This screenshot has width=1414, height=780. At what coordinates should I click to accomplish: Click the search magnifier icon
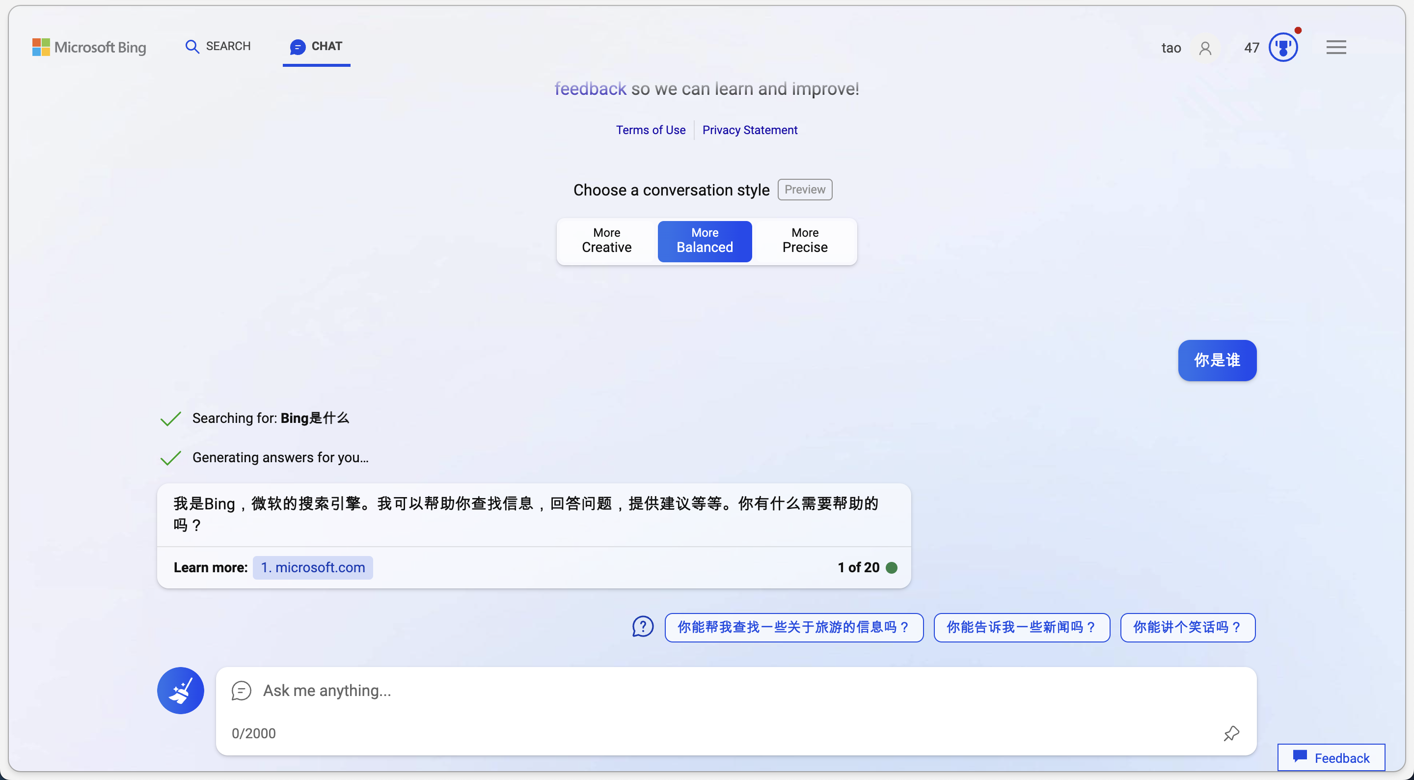point(191,47)
